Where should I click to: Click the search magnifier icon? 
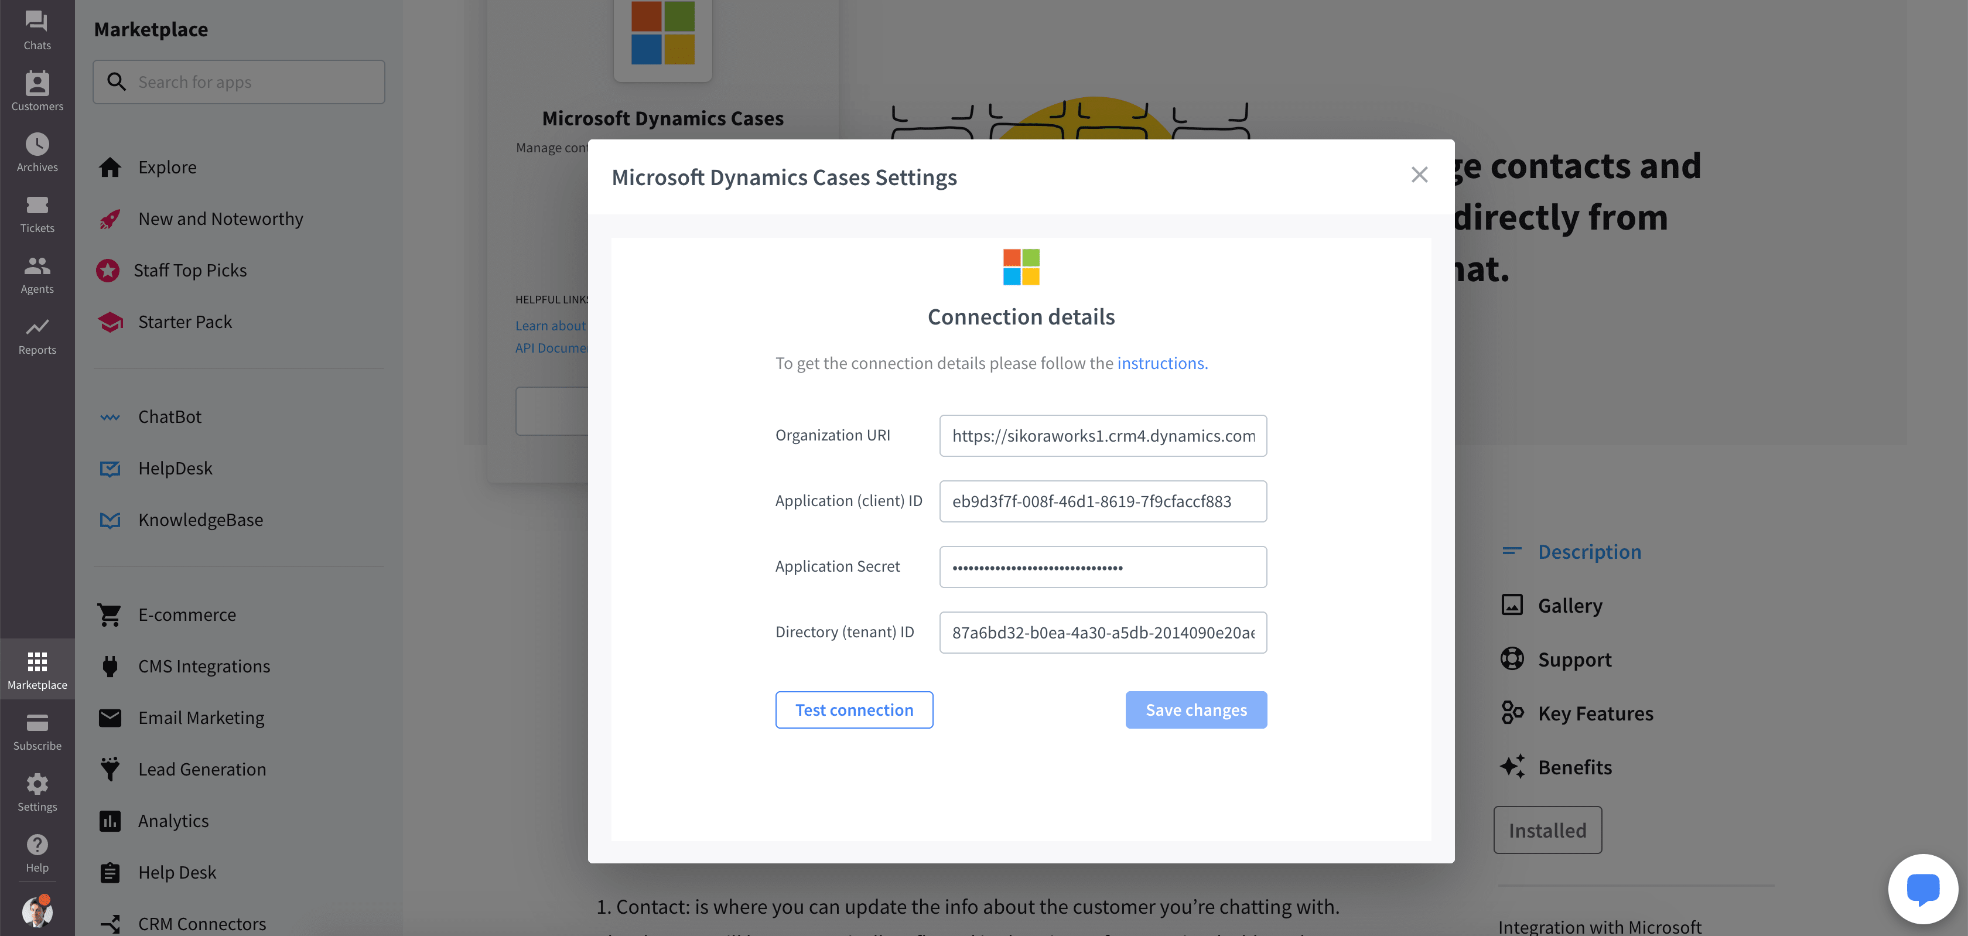click(x=116, y=82)
